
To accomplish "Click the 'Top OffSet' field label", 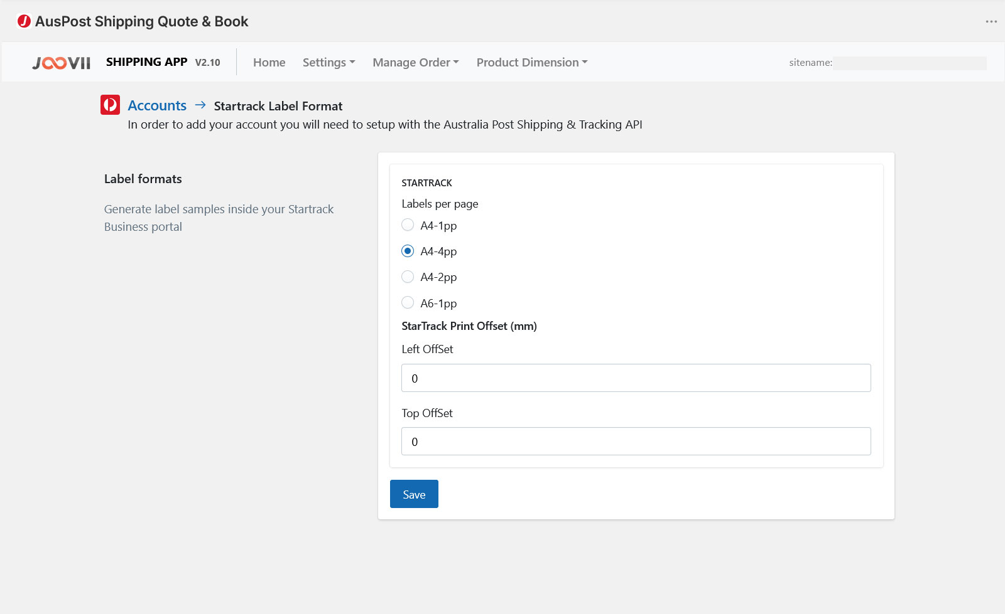I will pos(427,413).
